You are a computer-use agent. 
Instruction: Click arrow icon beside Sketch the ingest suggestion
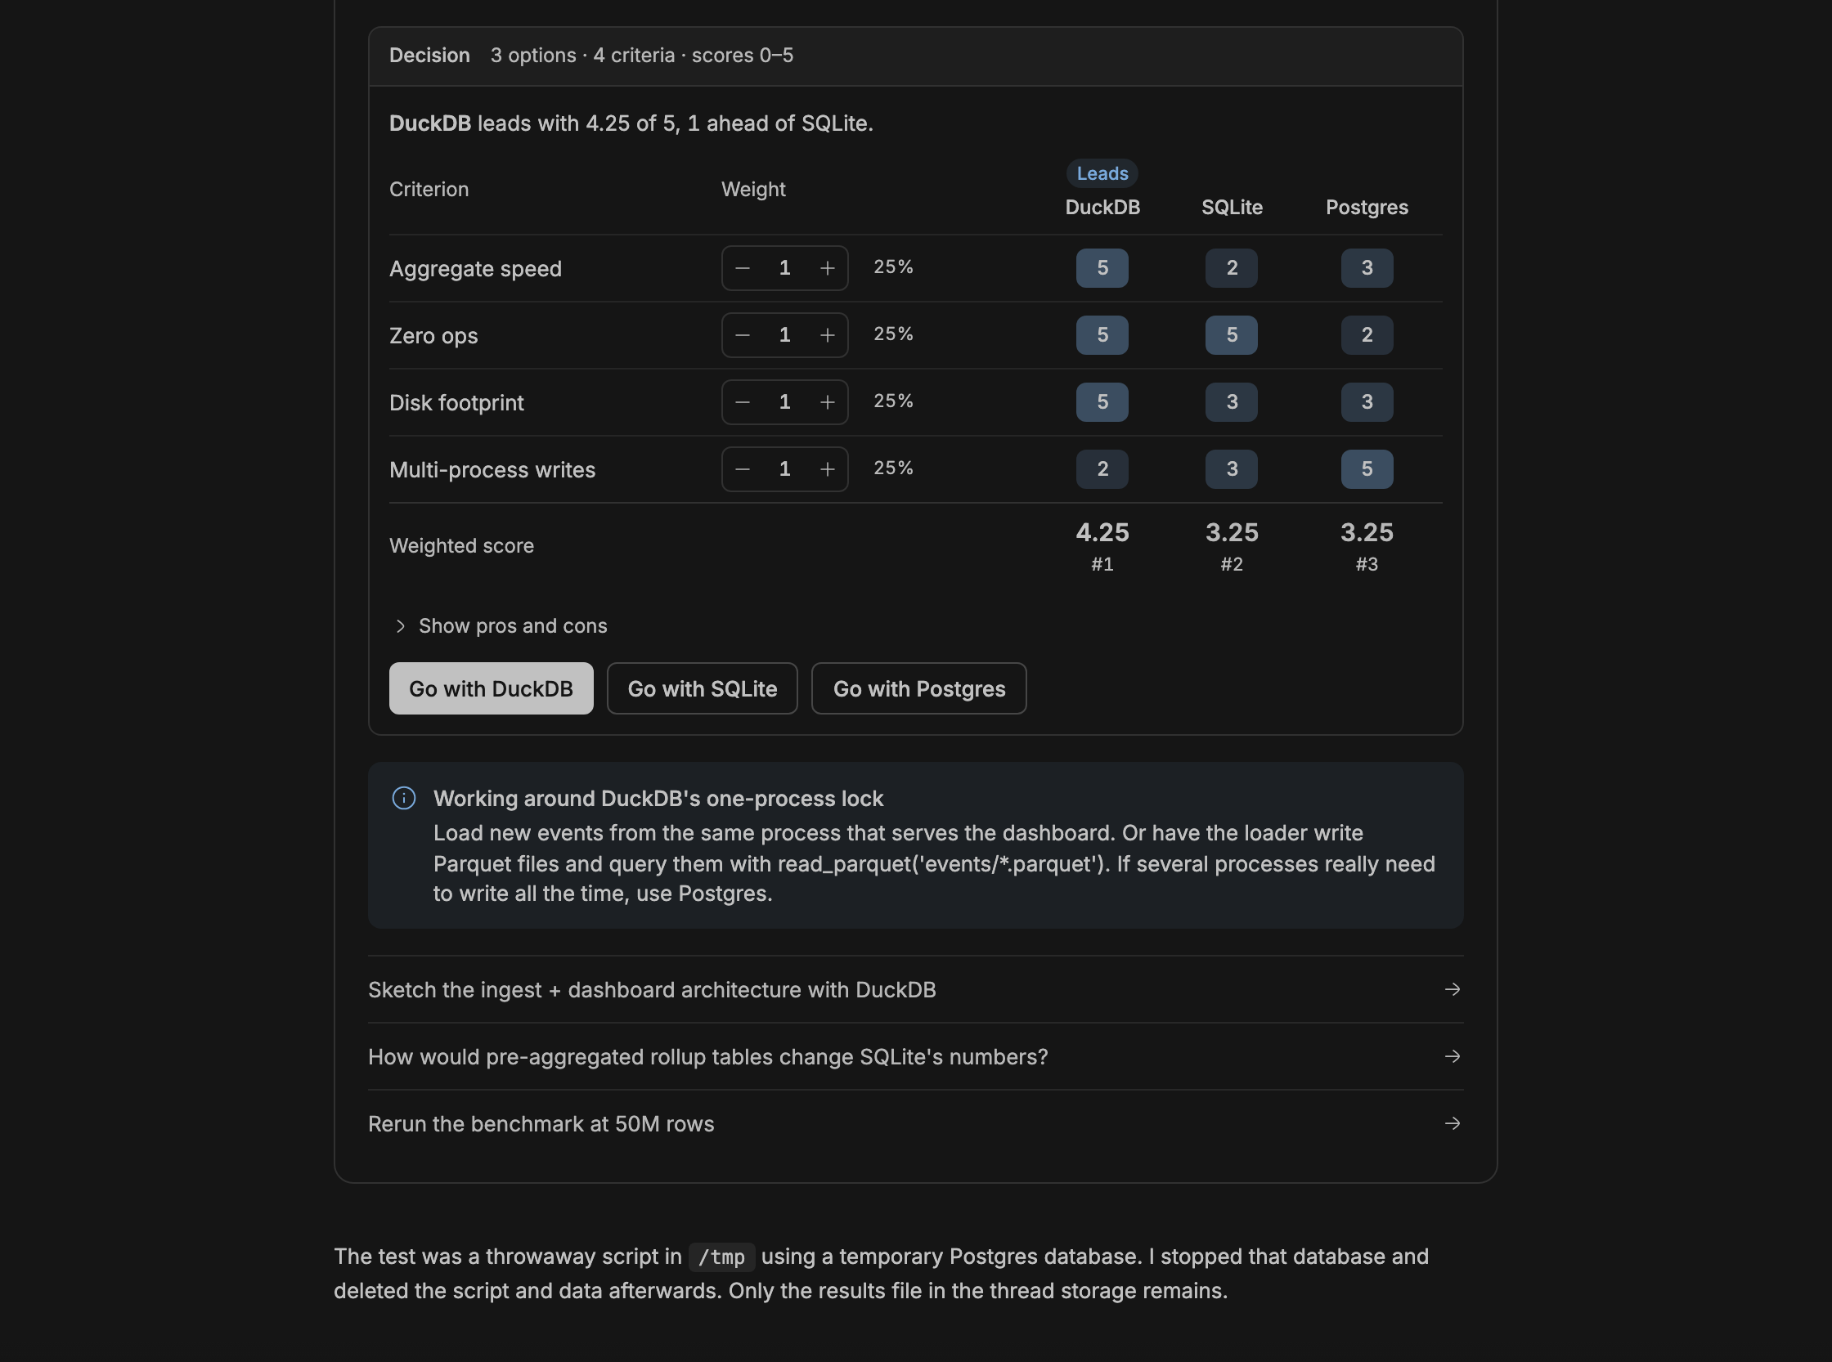pos(1453,989)
